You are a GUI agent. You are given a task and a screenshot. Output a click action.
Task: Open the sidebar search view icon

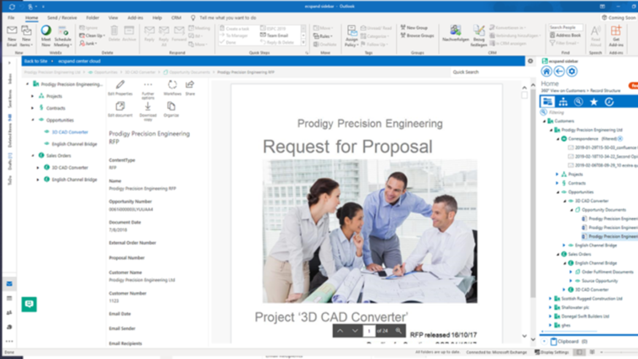pos(578,102)
